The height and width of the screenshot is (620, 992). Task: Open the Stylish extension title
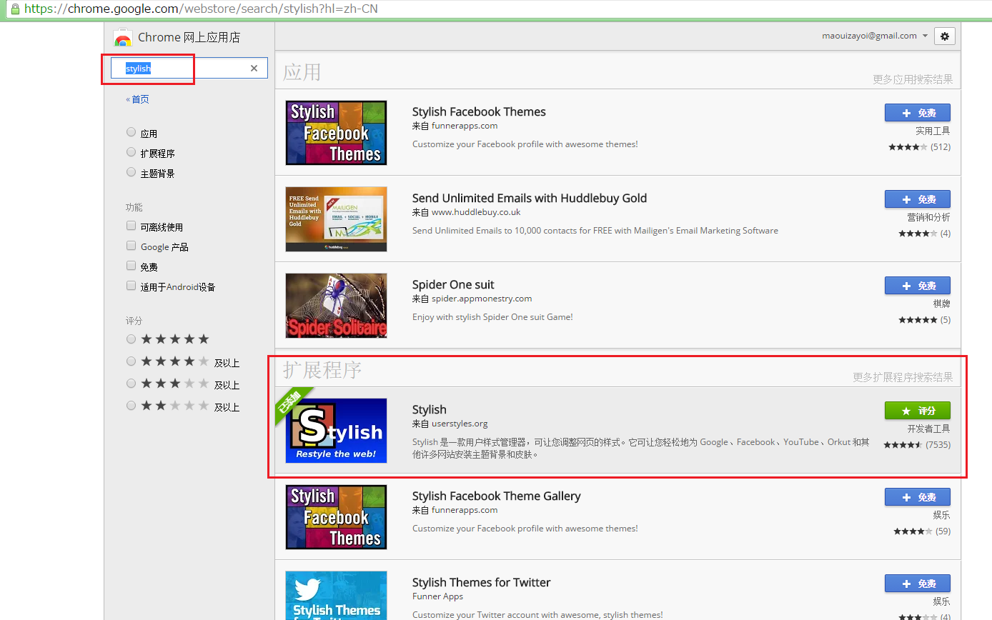[429, 409]
